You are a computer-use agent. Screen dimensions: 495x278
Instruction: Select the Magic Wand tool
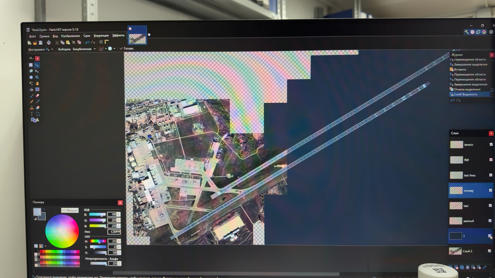tap(31, 83)
